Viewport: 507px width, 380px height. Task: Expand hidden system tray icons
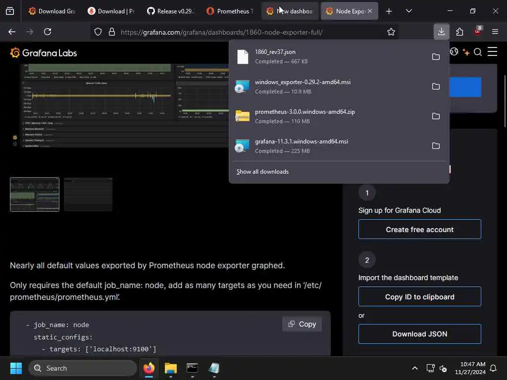click(415, 368)
